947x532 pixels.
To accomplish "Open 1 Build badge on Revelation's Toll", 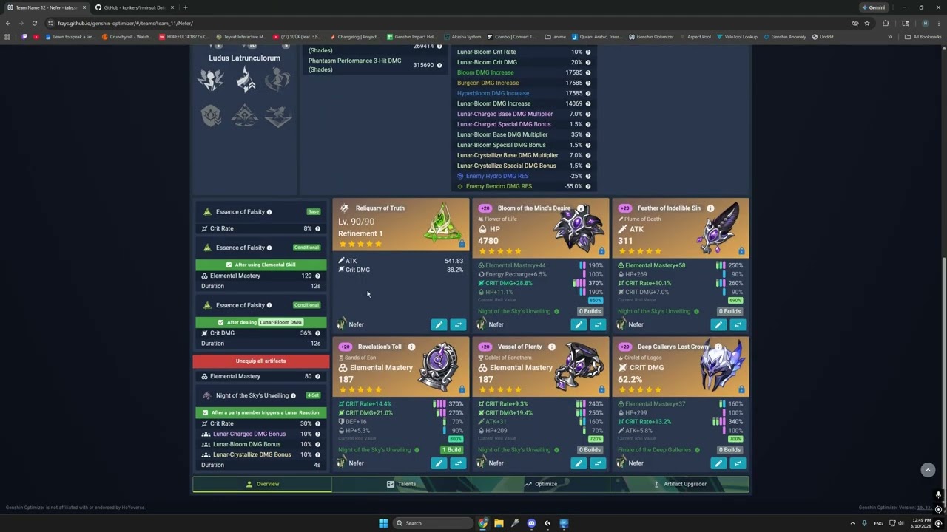I will pos(451,450).
